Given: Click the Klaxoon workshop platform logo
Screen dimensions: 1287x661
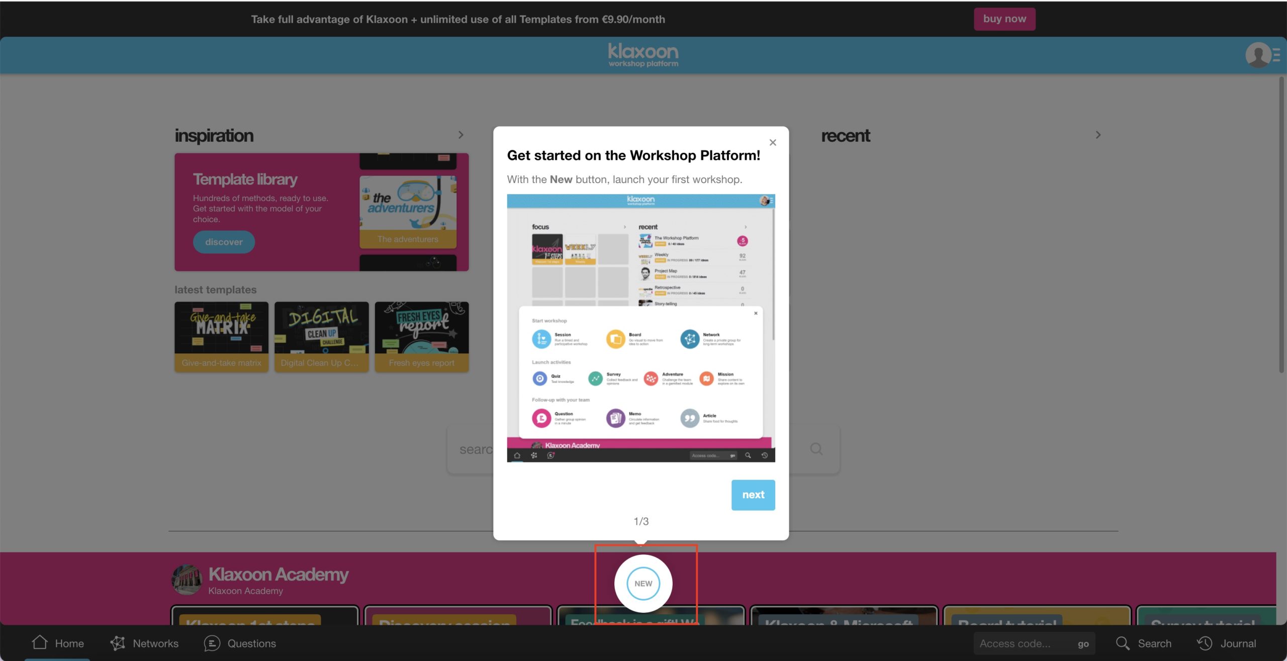Looking at the screenshot, I should (643, 55).
